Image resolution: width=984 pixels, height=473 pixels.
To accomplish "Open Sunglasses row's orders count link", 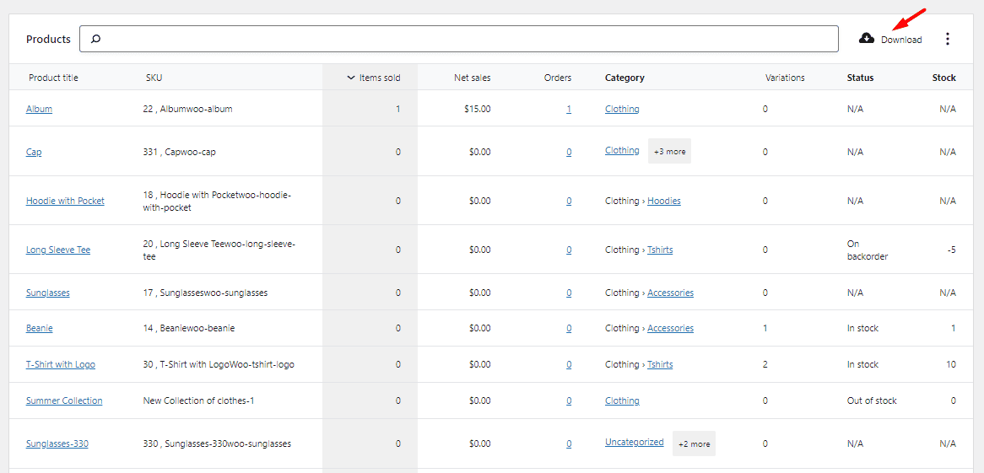I will 569,293.
